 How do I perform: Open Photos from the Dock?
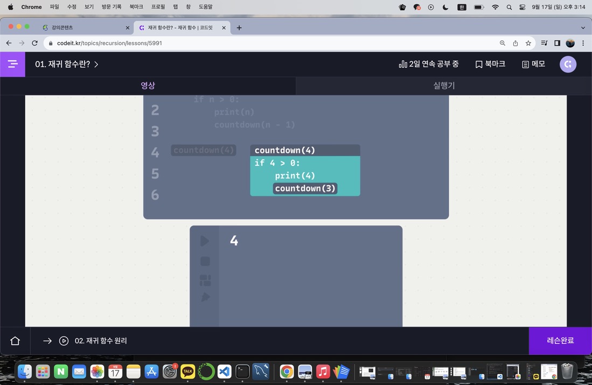click(97, 372)
